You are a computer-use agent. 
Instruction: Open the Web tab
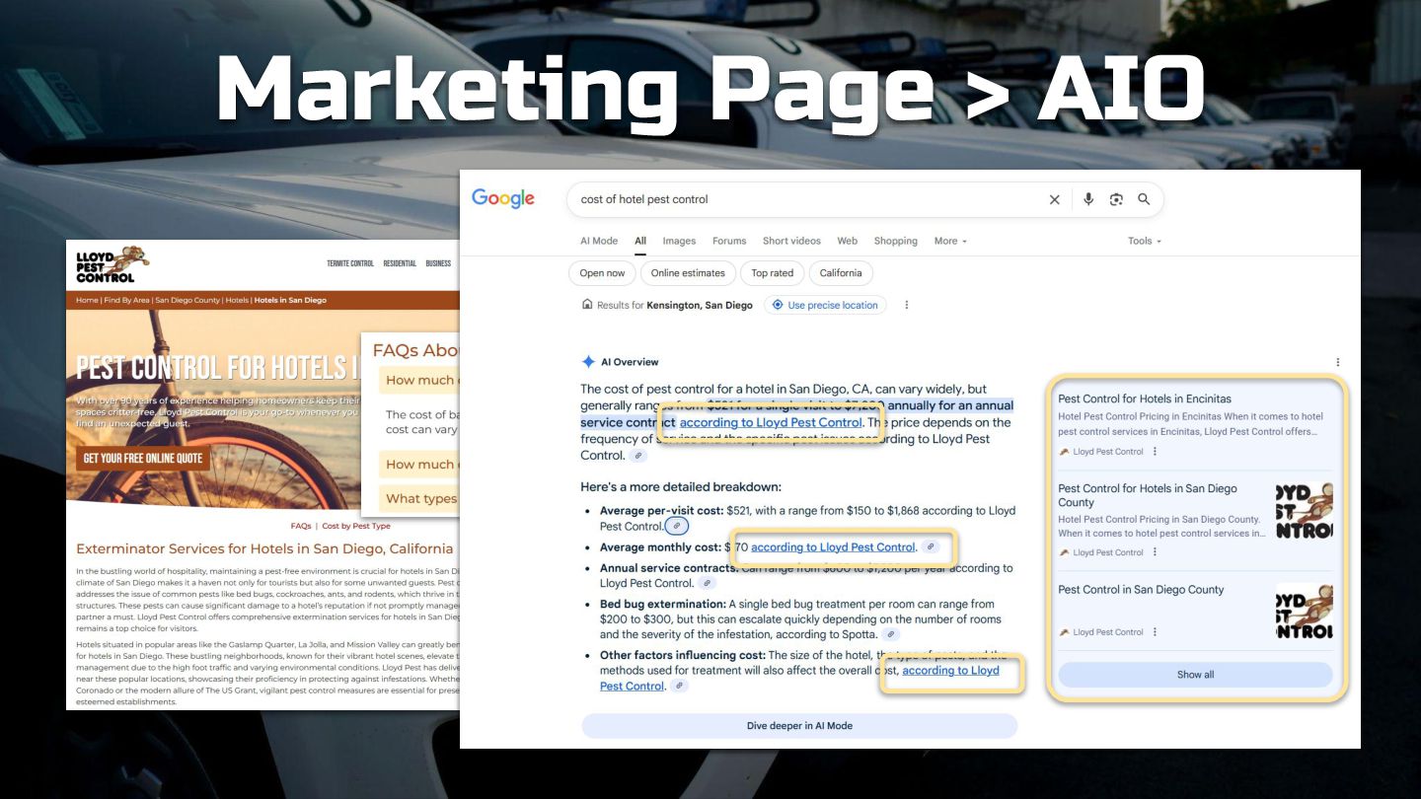[847, 241]
